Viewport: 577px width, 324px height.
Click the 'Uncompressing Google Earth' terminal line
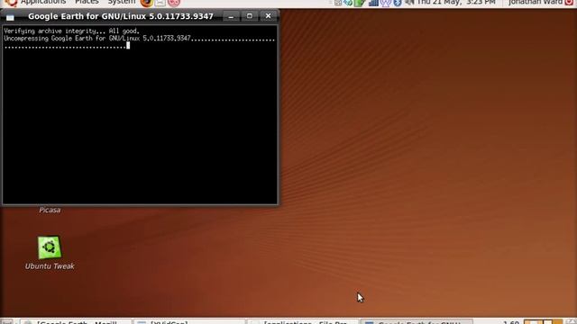(x=140, y=39)
